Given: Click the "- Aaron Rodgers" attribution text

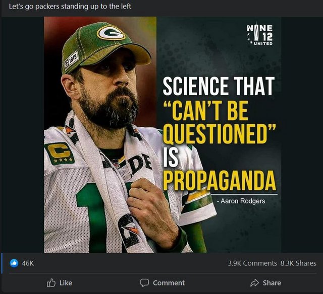Looking at the screenshot, I should 241,201.
